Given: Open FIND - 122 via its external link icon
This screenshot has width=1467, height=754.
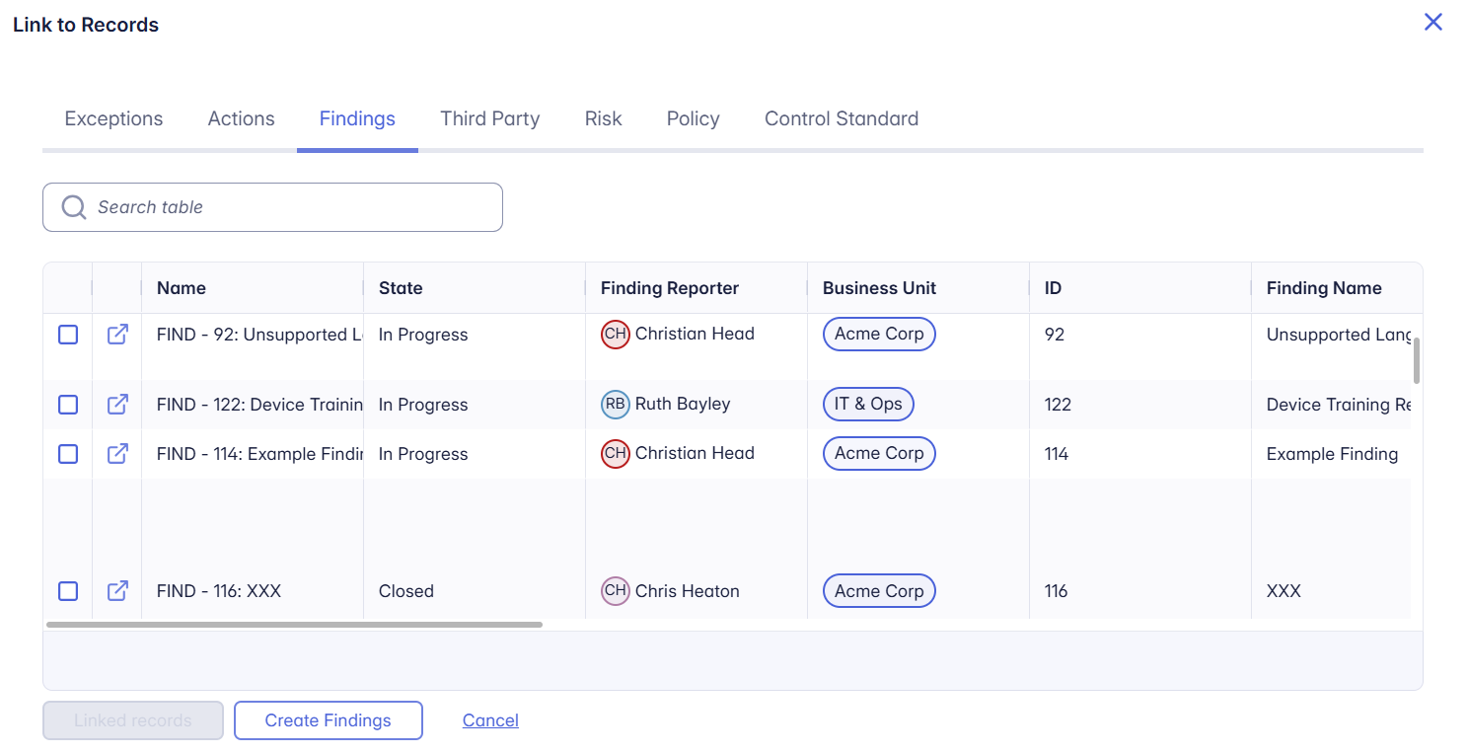Looking at the screenshot, I should (116, 404).
